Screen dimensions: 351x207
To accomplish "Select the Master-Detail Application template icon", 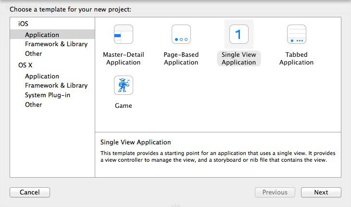I will 123,35.
